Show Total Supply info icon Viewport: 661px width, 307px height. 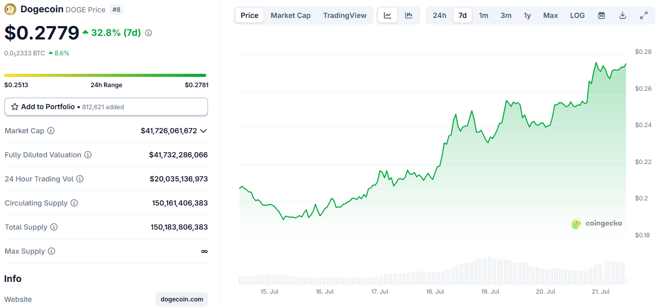pos(54,227)
